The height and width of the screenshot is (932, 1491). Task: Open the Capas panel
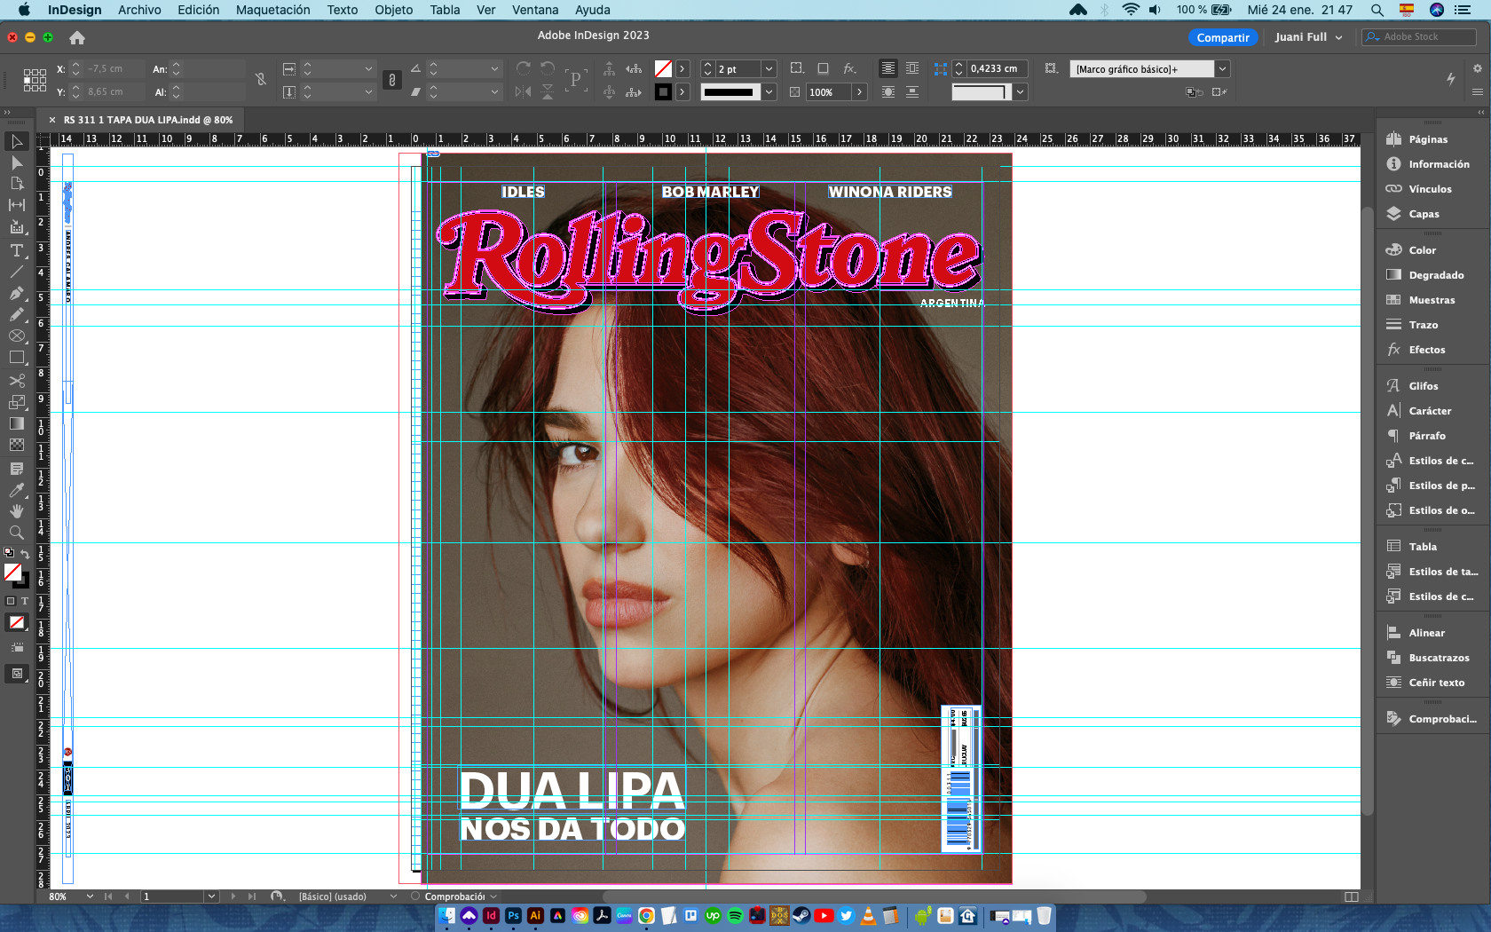click(1424, 214)
